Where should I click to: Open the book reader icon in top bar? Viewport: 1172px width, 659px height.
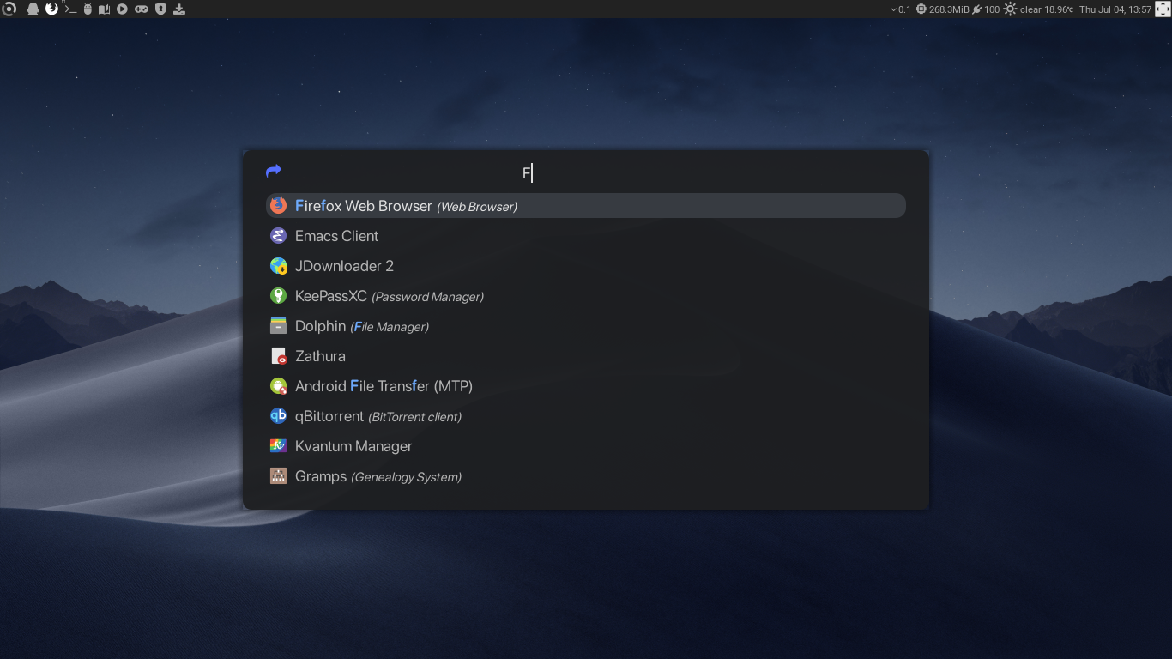coord(104,9)
